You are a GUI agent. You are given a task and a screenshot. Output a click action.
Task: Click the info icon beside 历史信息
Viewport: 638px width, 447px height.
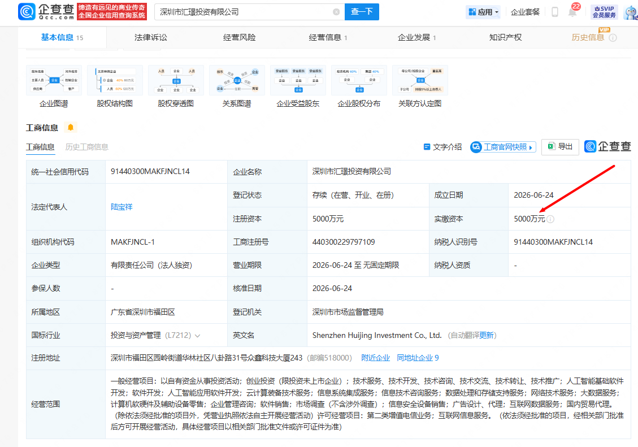click(613, 38)
